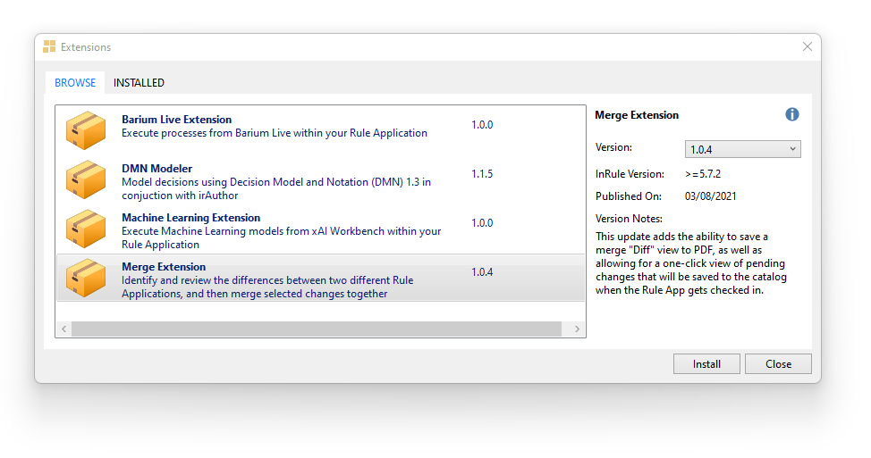Screen dimensions: 871x458
Task: Click the Machine Learning Extension package icon
Action: point(86,229)
